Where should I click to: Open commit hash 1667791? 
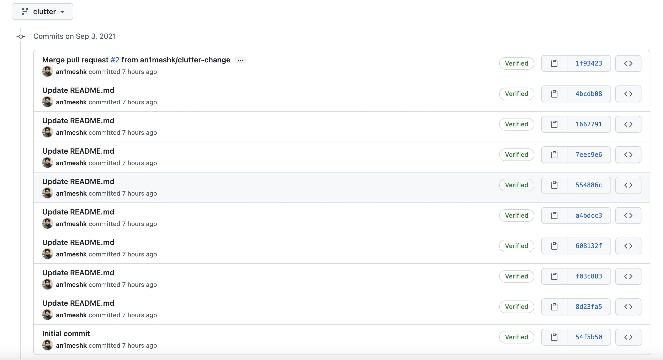coord(589,124)
